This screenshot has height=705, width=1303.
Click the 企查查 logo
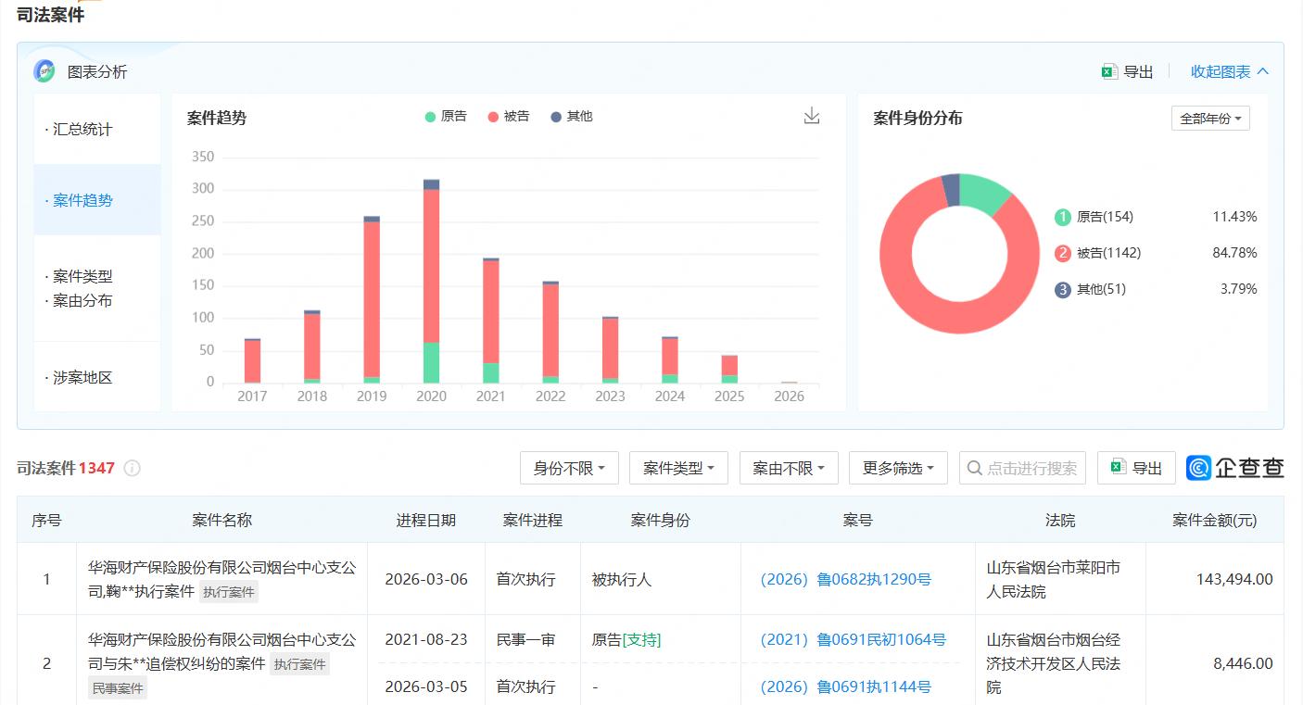click(x=1235, y=468)
